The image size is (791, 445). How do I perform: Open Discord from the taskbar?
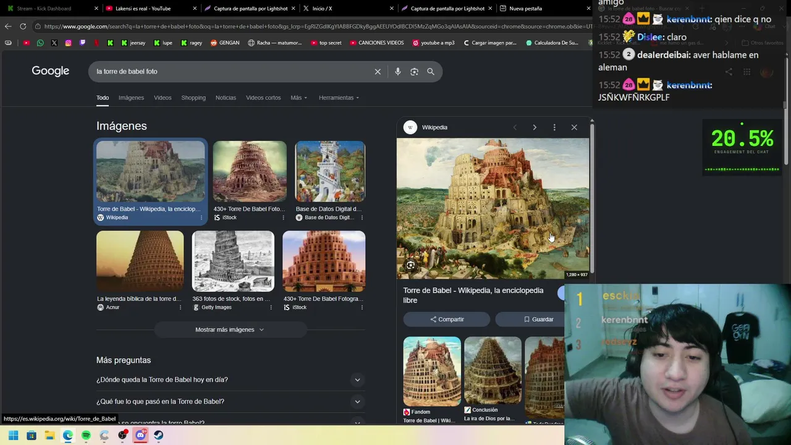coord(140,435)
